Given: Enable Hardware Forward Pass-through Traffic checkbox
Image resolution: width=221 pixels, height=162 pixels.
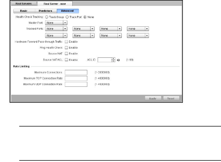Looking at the screenshot, I should coord(66,42).
